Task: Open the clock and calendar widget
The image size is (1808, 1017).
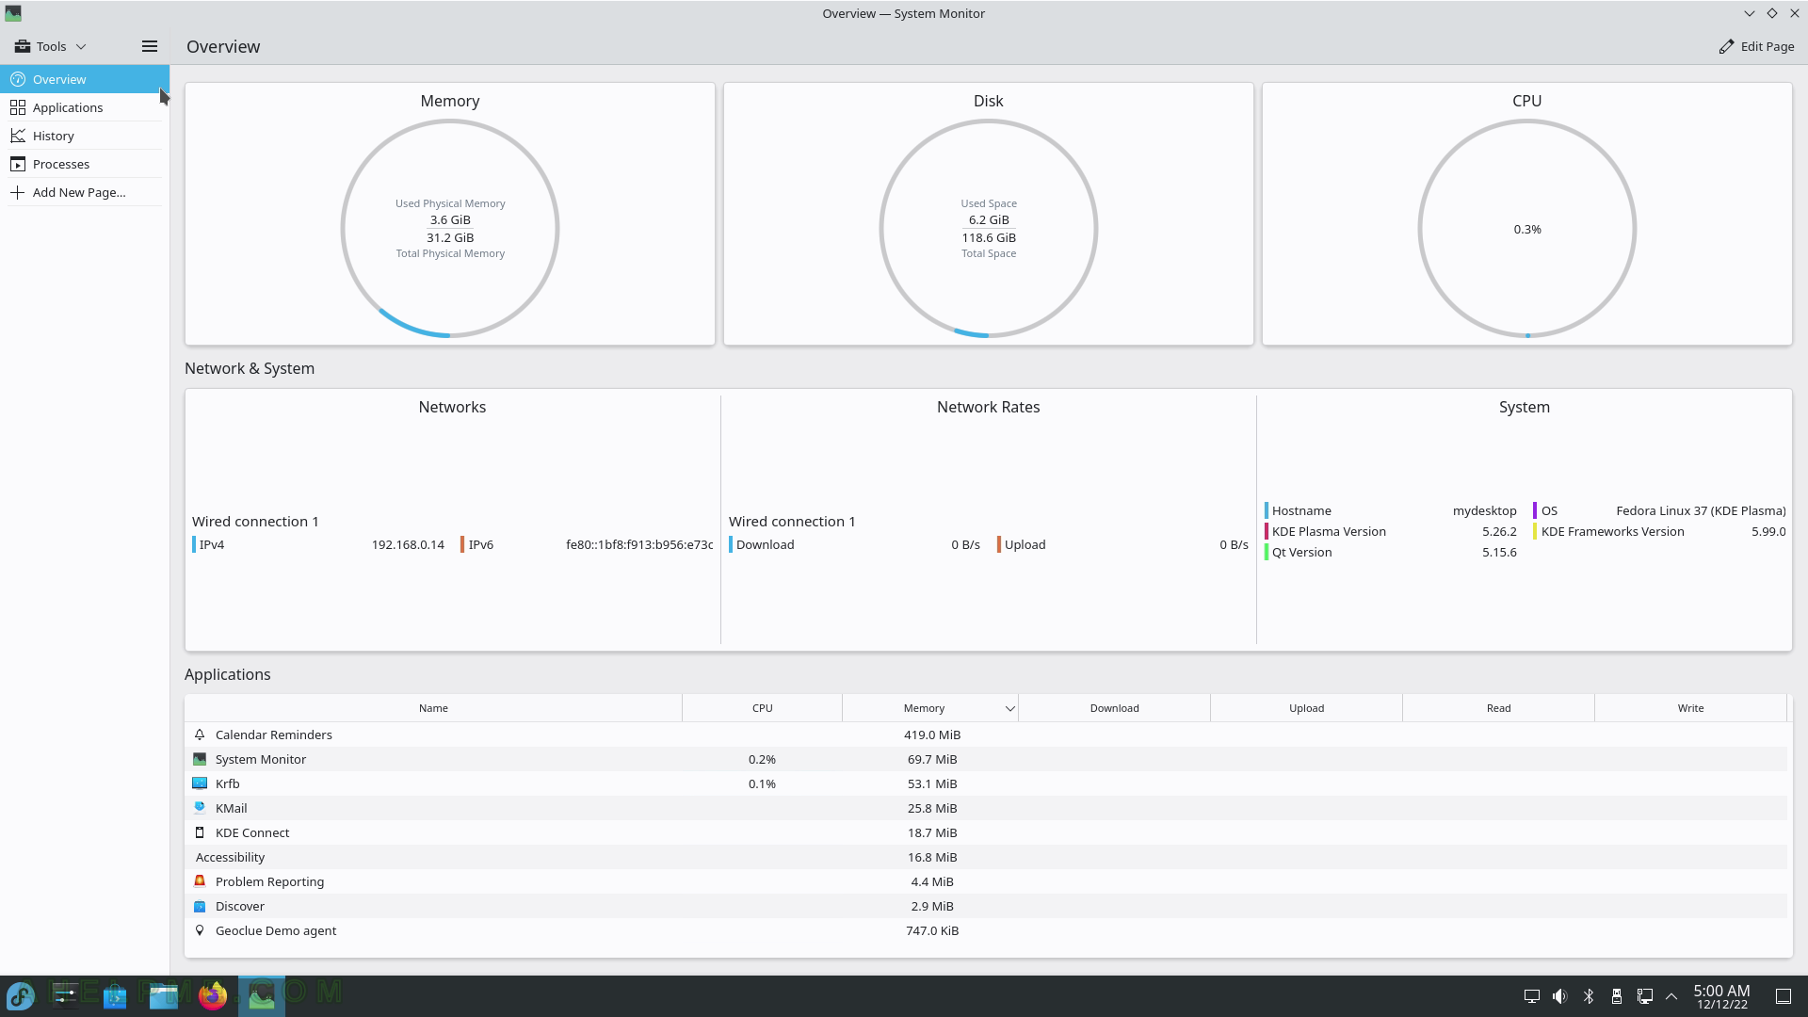Action: click(1721, 996)
